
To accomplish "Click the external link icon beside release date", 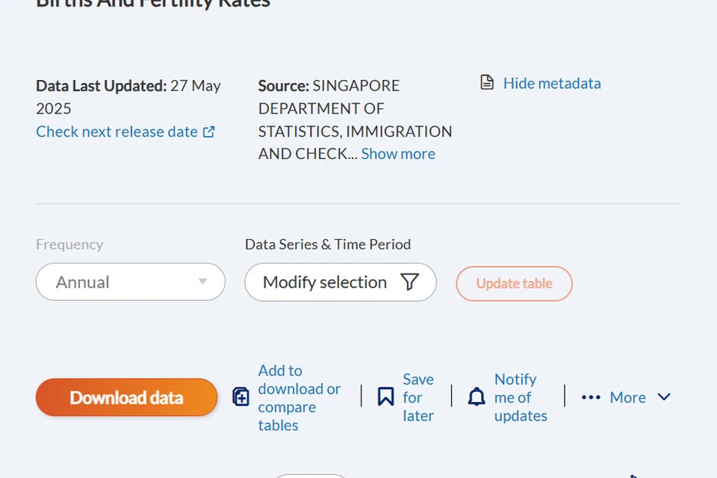I will click(209, 132).
